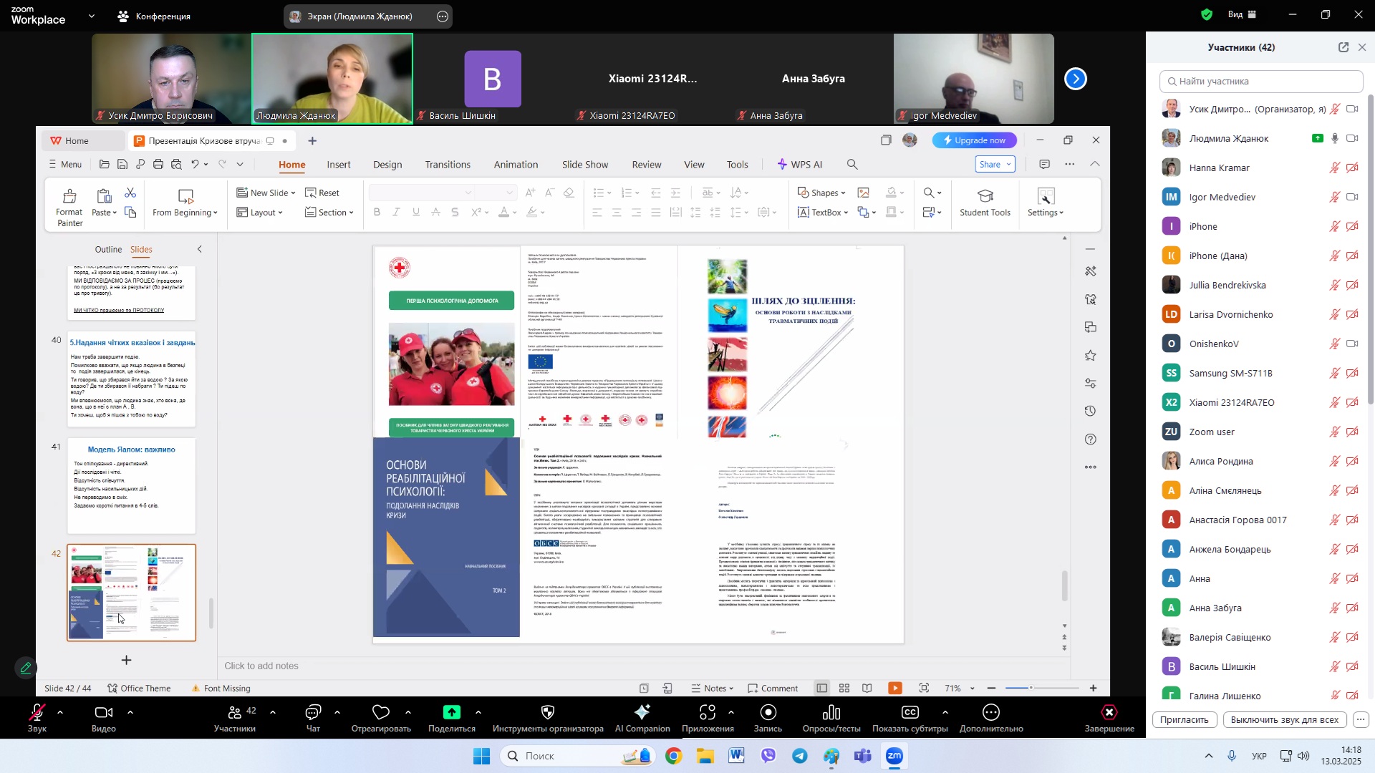The height and width of the screenshot is (773, 1375).
Task: Expand the New Slide dropdown
Action: tap(293, 193)
